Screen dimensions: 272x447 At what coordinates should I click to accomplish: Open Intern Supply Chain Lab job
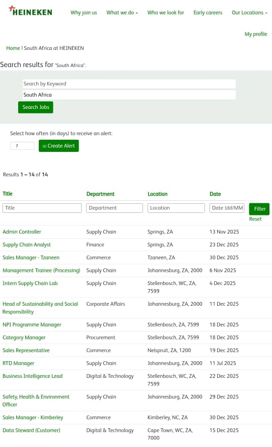coord(30,284)
